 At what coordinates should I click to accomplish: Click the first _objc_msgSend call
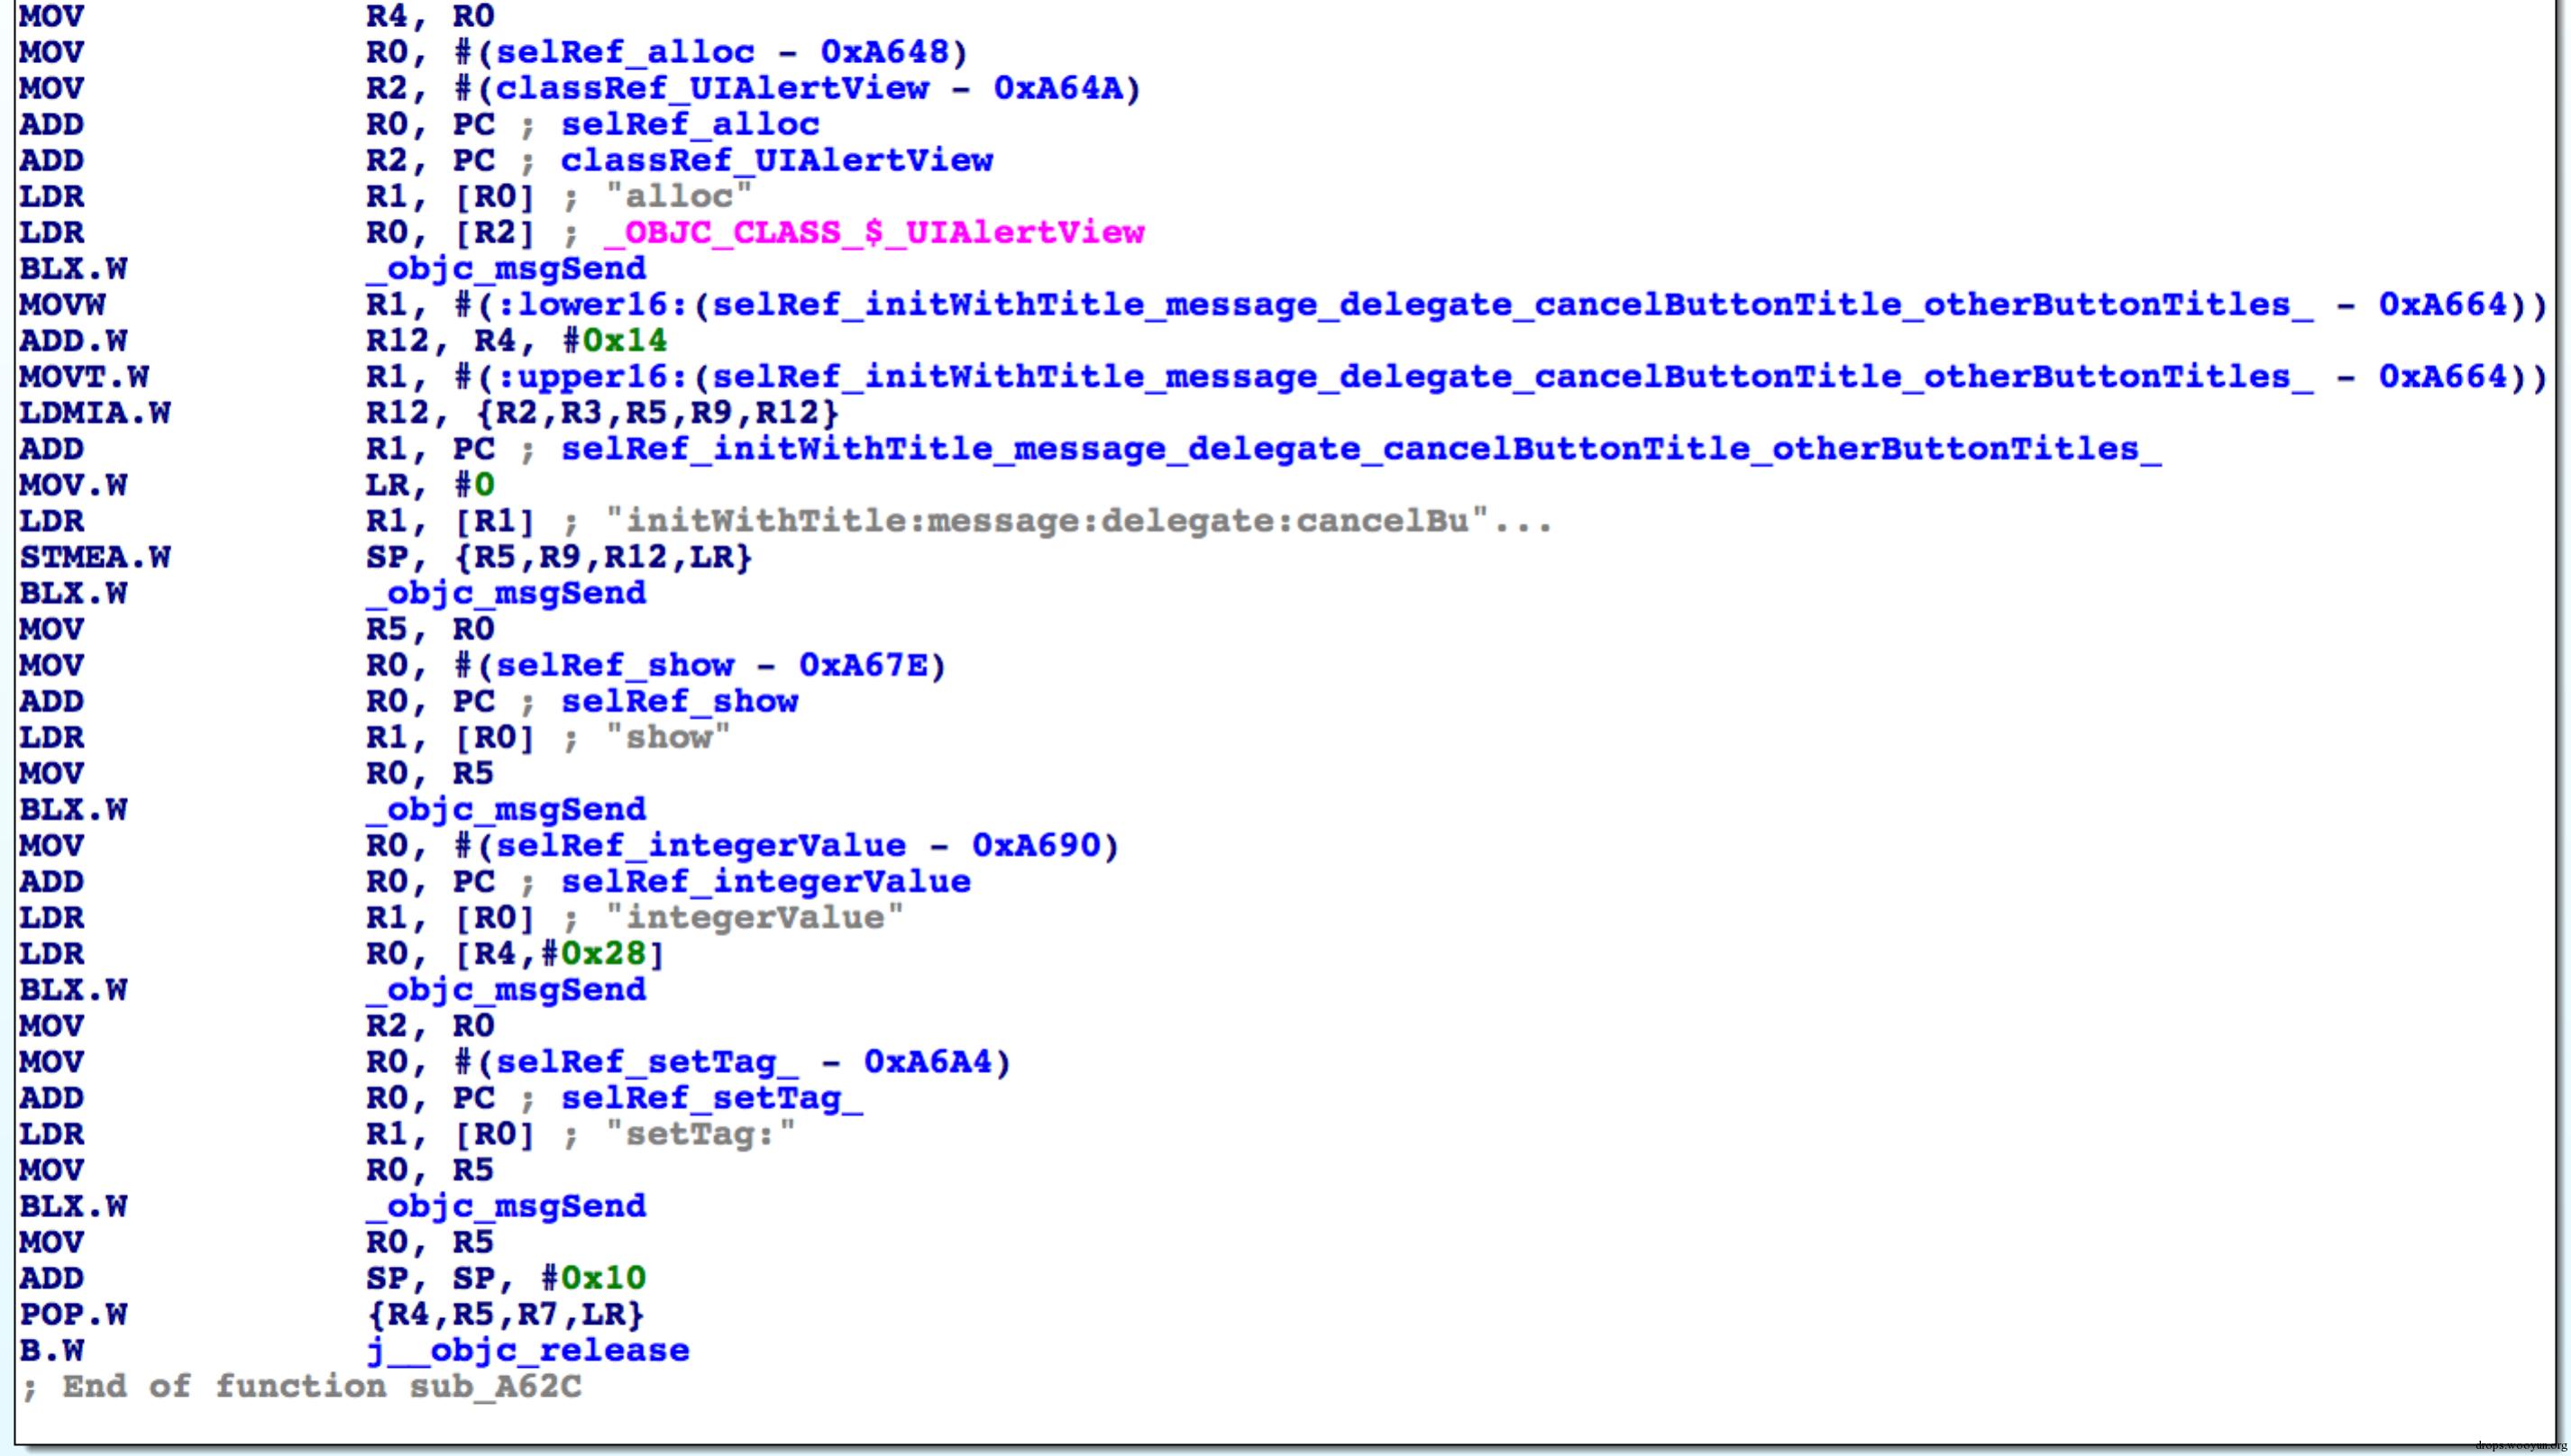point(505,268)
